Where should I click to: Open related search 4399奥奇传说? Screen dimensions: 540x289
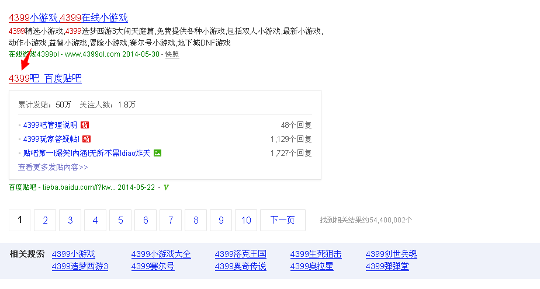(241, 267)
